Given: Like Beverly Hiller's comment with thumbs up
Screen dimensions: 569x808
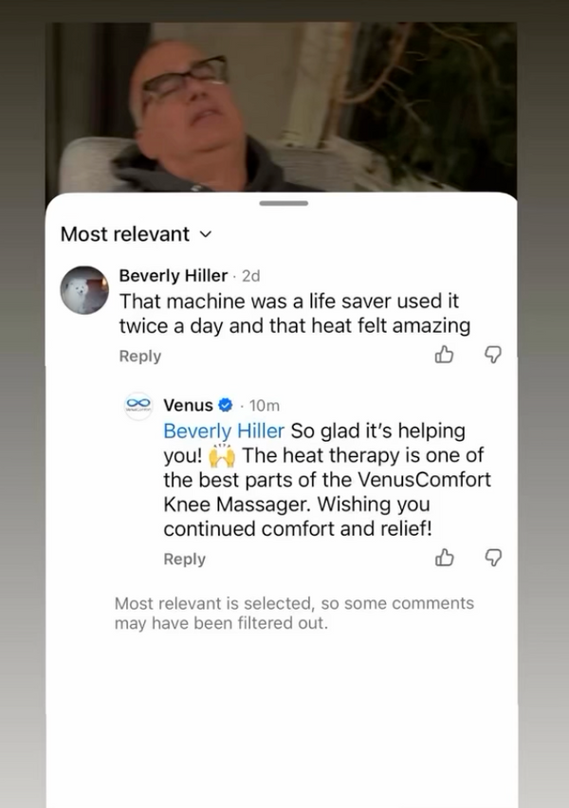Looking at the screenshot, I should pos(444,355).
